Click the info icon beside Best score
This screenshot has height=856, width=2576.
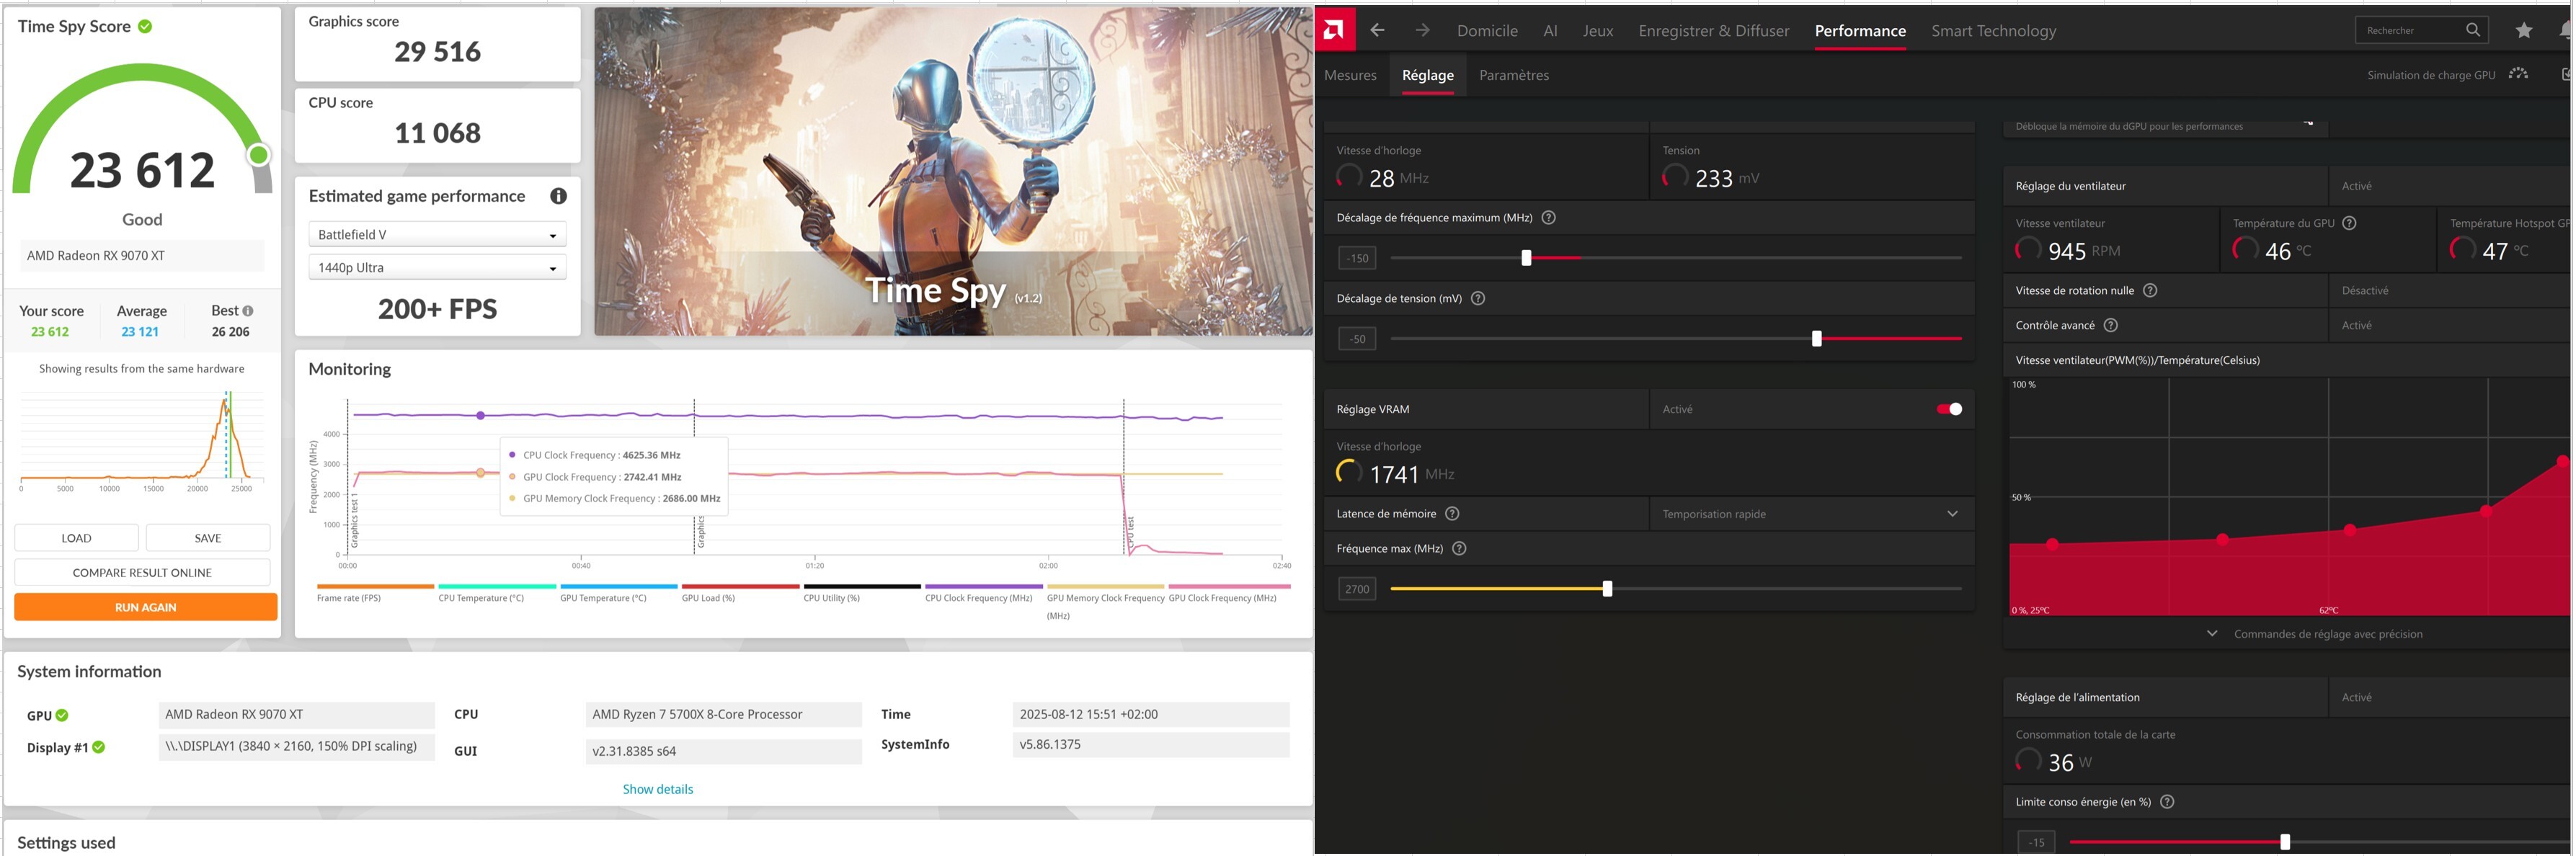[x=248, y=311]
